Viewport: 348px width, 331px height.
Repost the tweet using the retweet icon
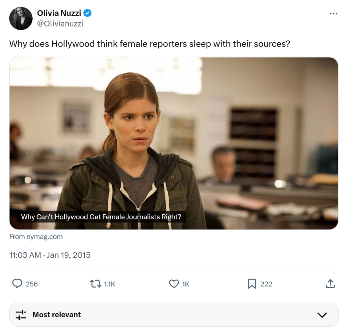(94, 284)
